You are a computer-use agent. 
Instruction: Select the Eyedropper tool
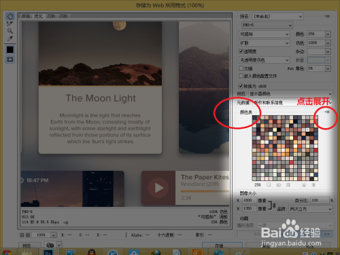coord(10,39)
